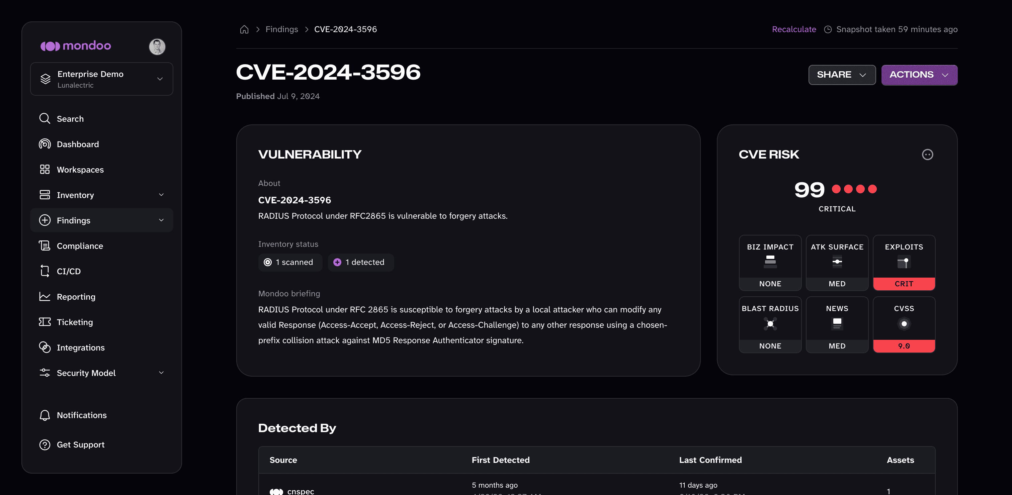
Task: Open the Enterprise Demo space selector
Action: [x=102, y=79]
